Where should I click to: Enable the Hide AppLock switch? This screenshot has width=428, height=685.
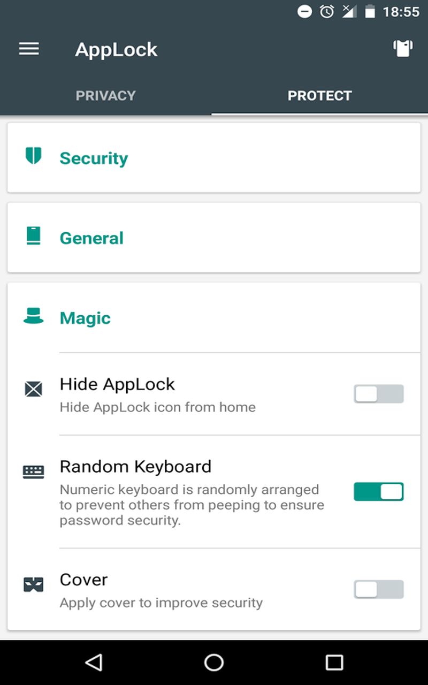[378, 394]
